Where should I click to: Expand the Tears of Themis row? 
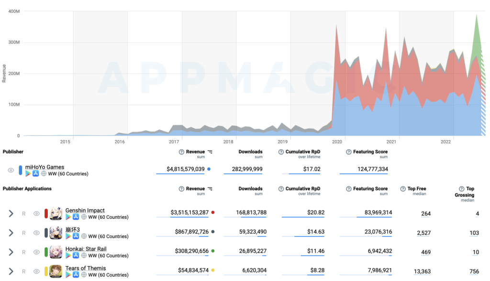pos(11,271)
